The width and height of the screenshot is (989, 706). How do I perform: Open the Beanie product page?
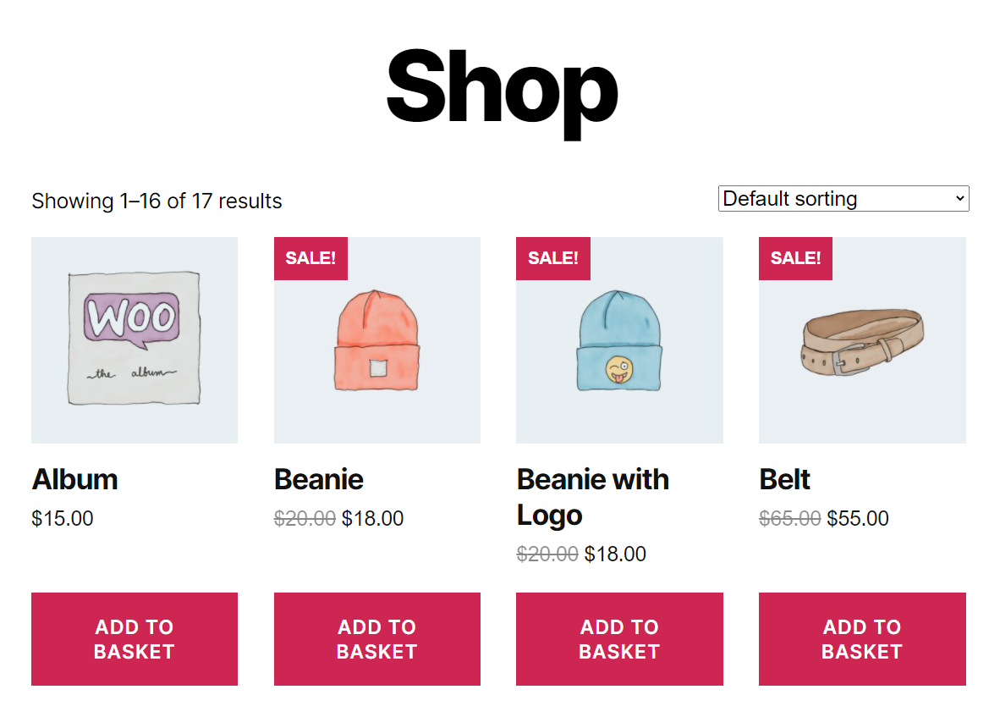[319, 479]
